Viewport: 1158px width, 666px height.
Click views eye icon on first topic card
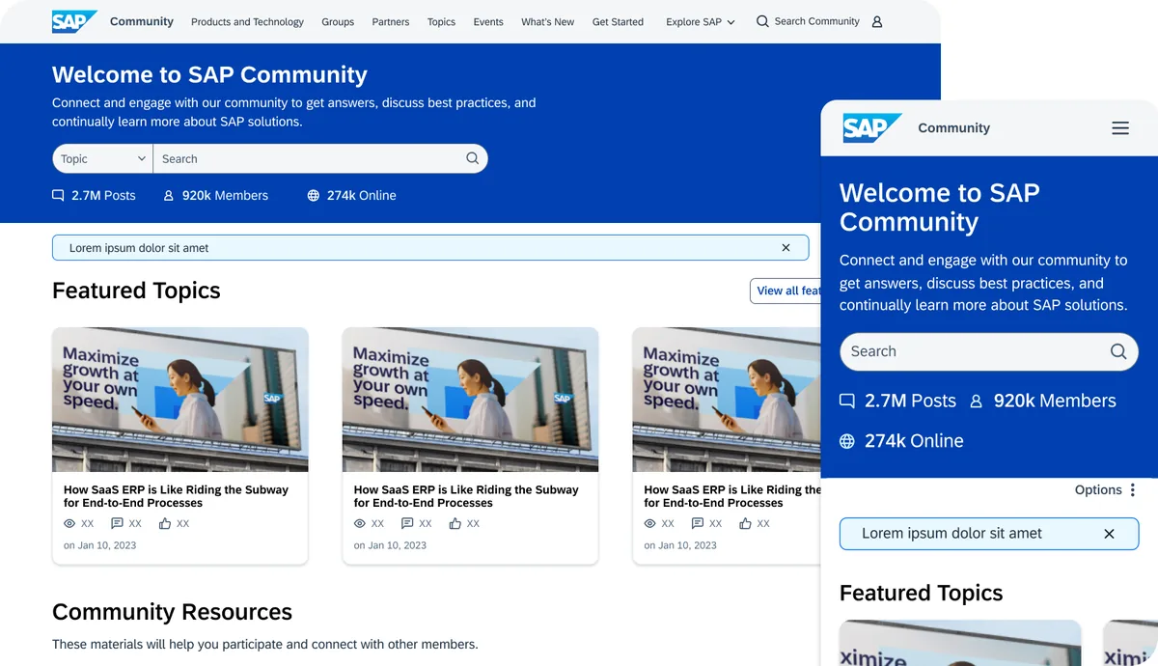pyautogui.click(x=69, y=523)
